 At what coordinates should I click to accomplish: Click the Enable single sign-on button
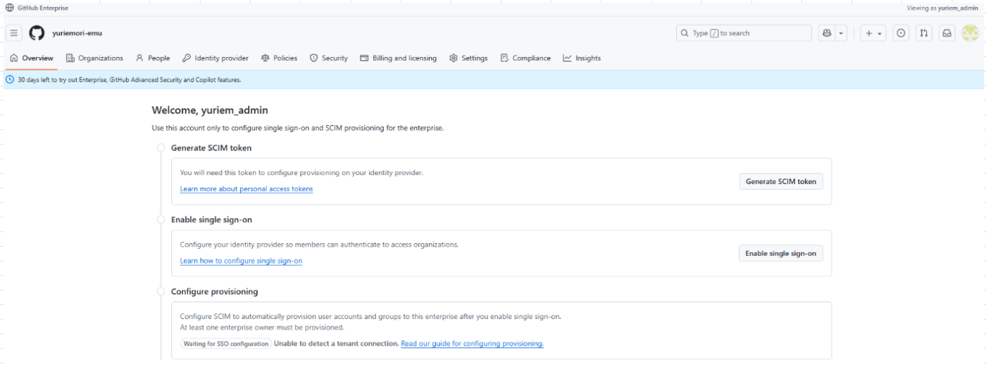(781, 253)
